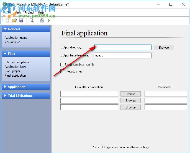Click second Browse under Run after compilation
Image resolution: width=190 pixels, height=153 pixels.
pos(131,101)
